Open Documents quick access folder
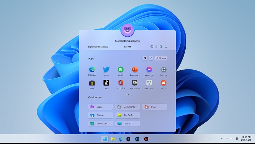The width and height of the screenshot is (255, 144). [127, 107]
